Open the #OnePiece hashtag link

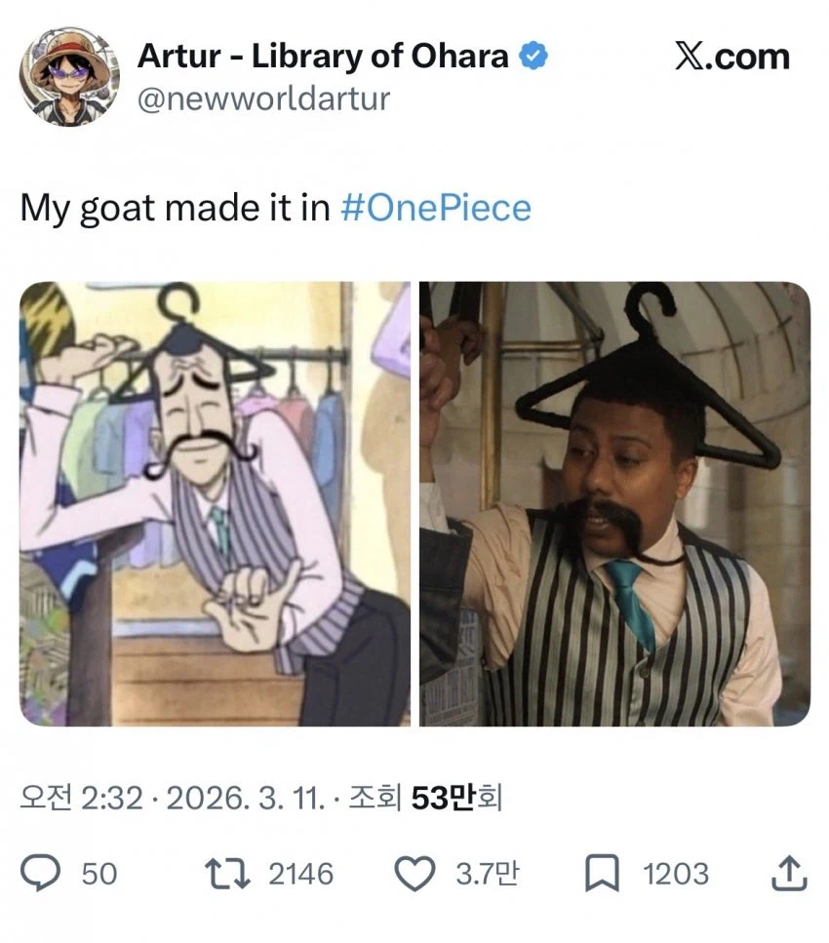436,209
